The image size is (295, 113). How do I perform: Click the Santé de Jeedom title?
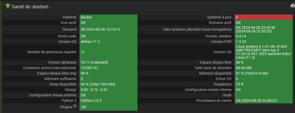click(30, 7)
